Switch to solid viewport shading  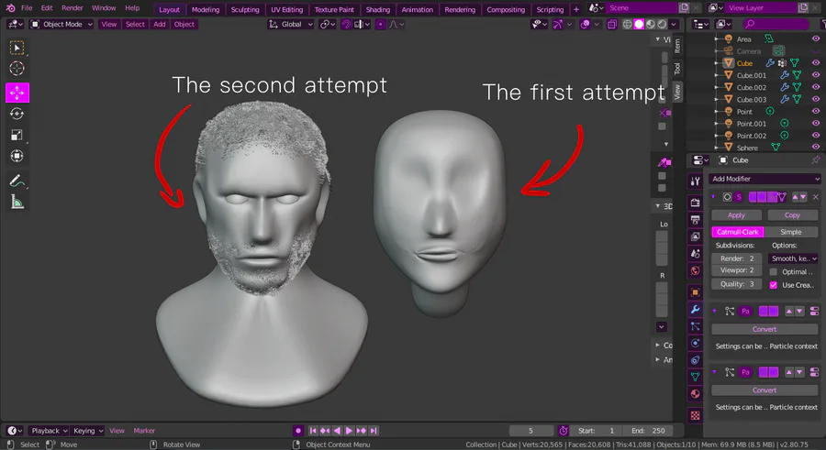pos(639,24)
